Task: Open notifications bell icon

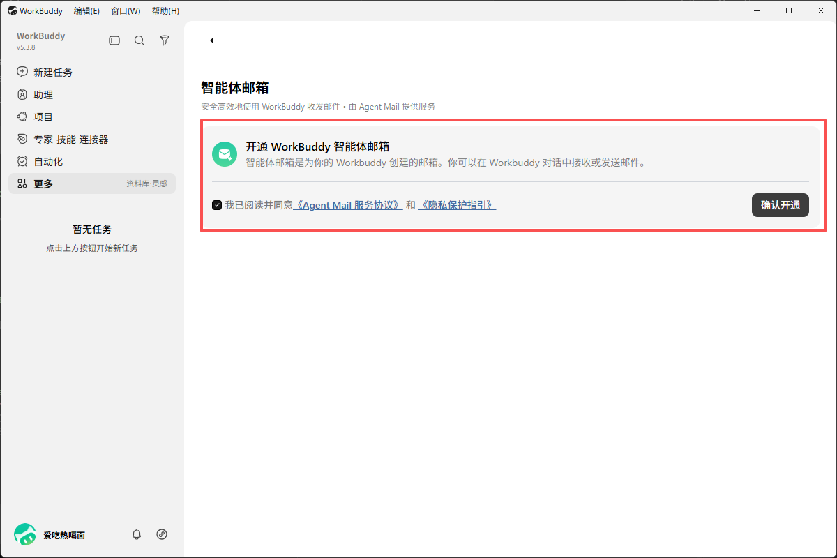Action: click(x=137, y=534)
